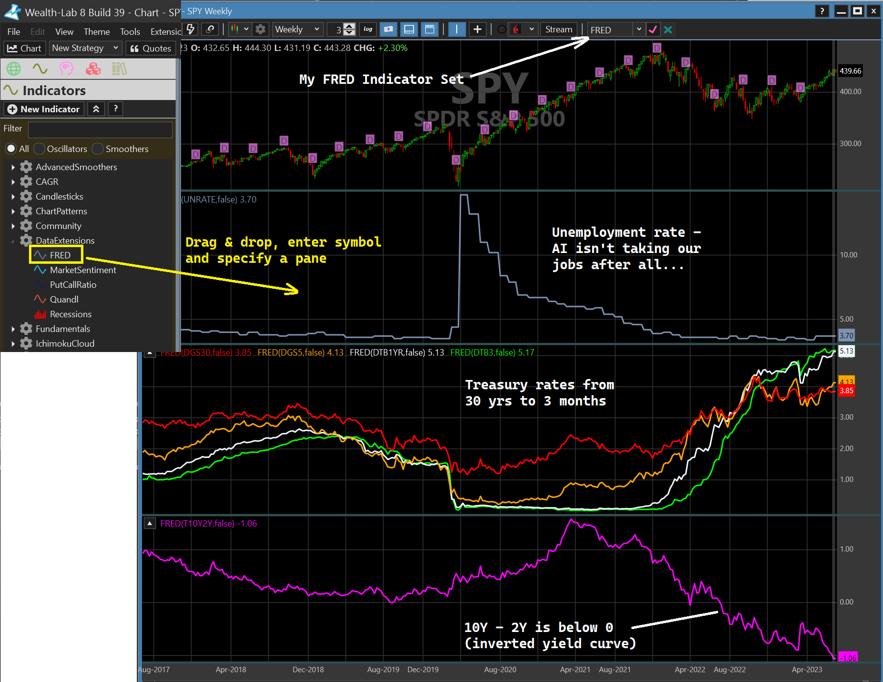Select the crosshair cursor tool in the toolbar
Screen dimensions: 883x682
457,29
